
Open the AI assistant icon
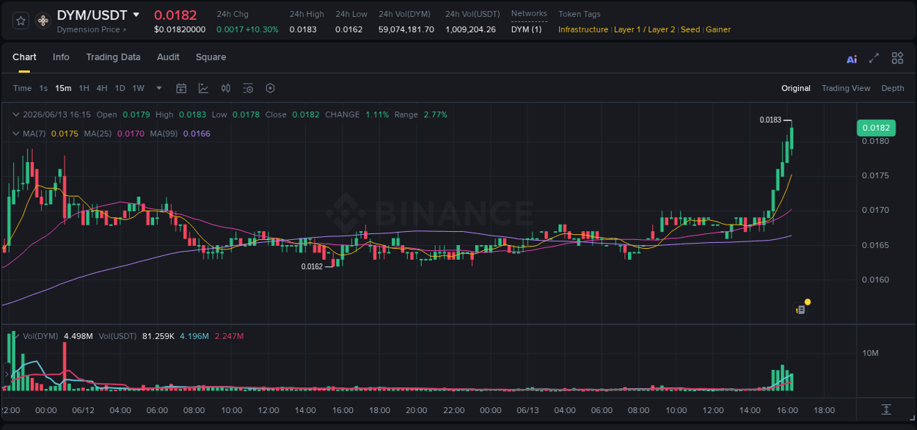(x=852, y=59)
